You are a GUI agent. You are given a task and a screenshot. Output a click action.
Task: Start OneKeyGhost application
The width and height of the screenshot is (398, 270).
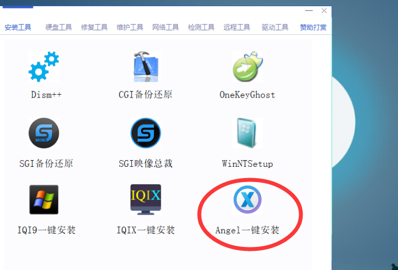coord(247,67)
